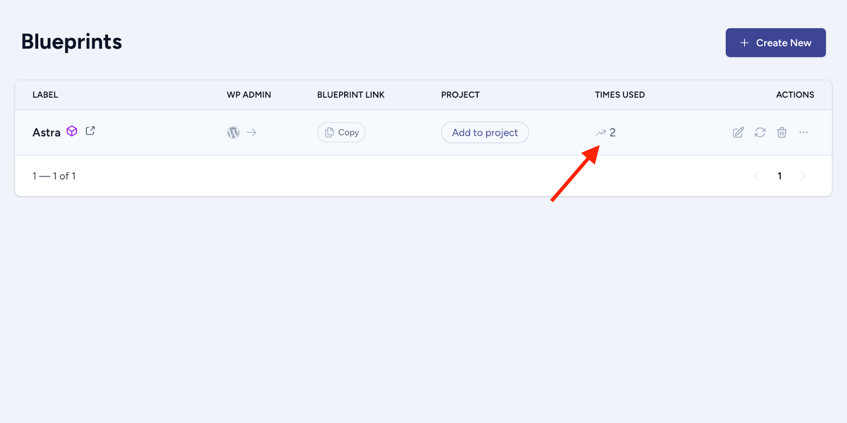847x423 pixels.
Task: Open the Astra external link icon
Action: [91, 131]
